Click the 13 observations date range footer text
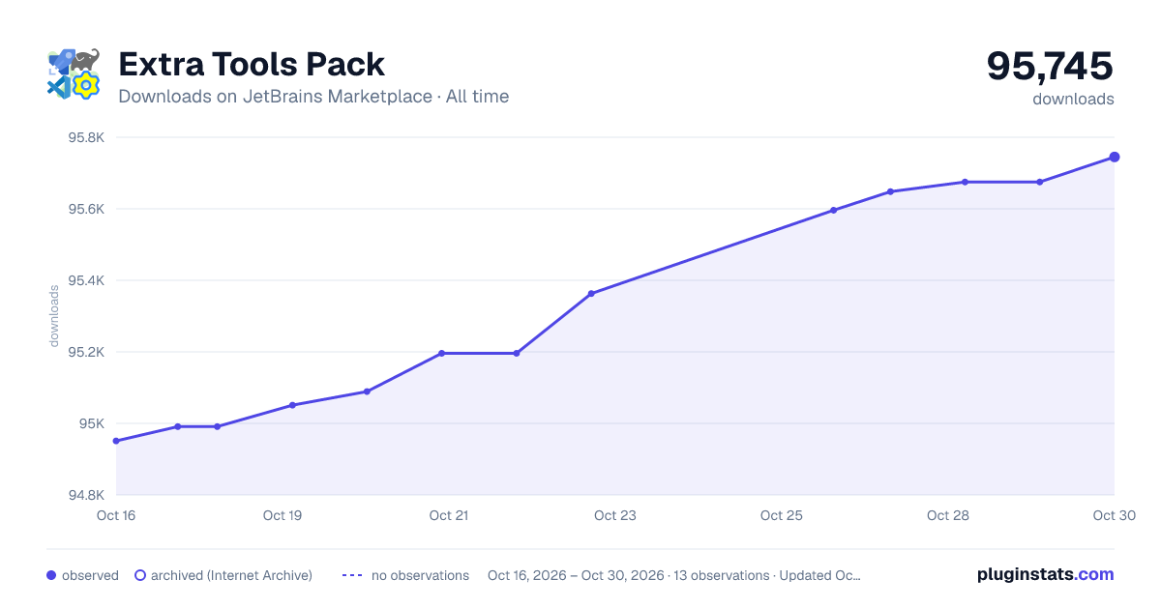Image resolution: width=1161 pixels, height=609 pixels. pyautogui.click(x=674, y=575)
